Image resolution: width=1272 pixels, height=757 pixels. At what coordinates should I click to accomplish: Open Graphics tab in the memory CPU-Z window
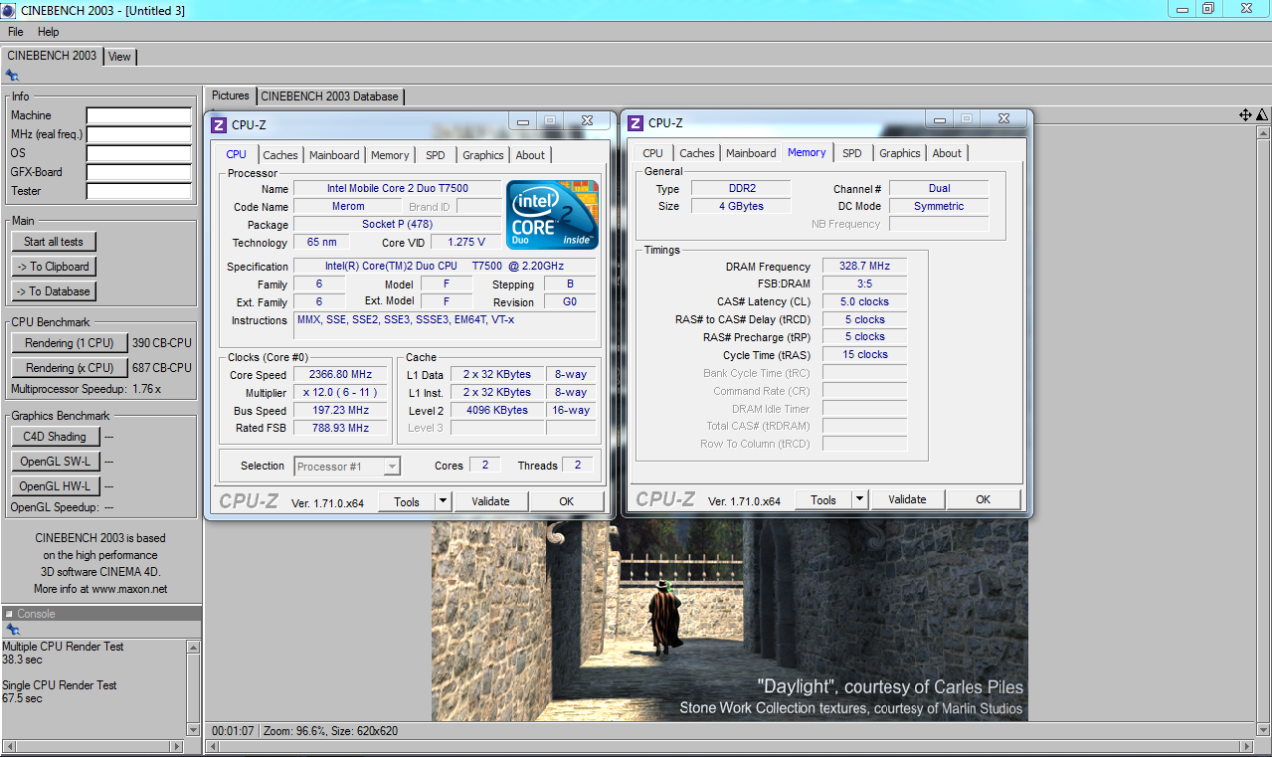[900, 153]
